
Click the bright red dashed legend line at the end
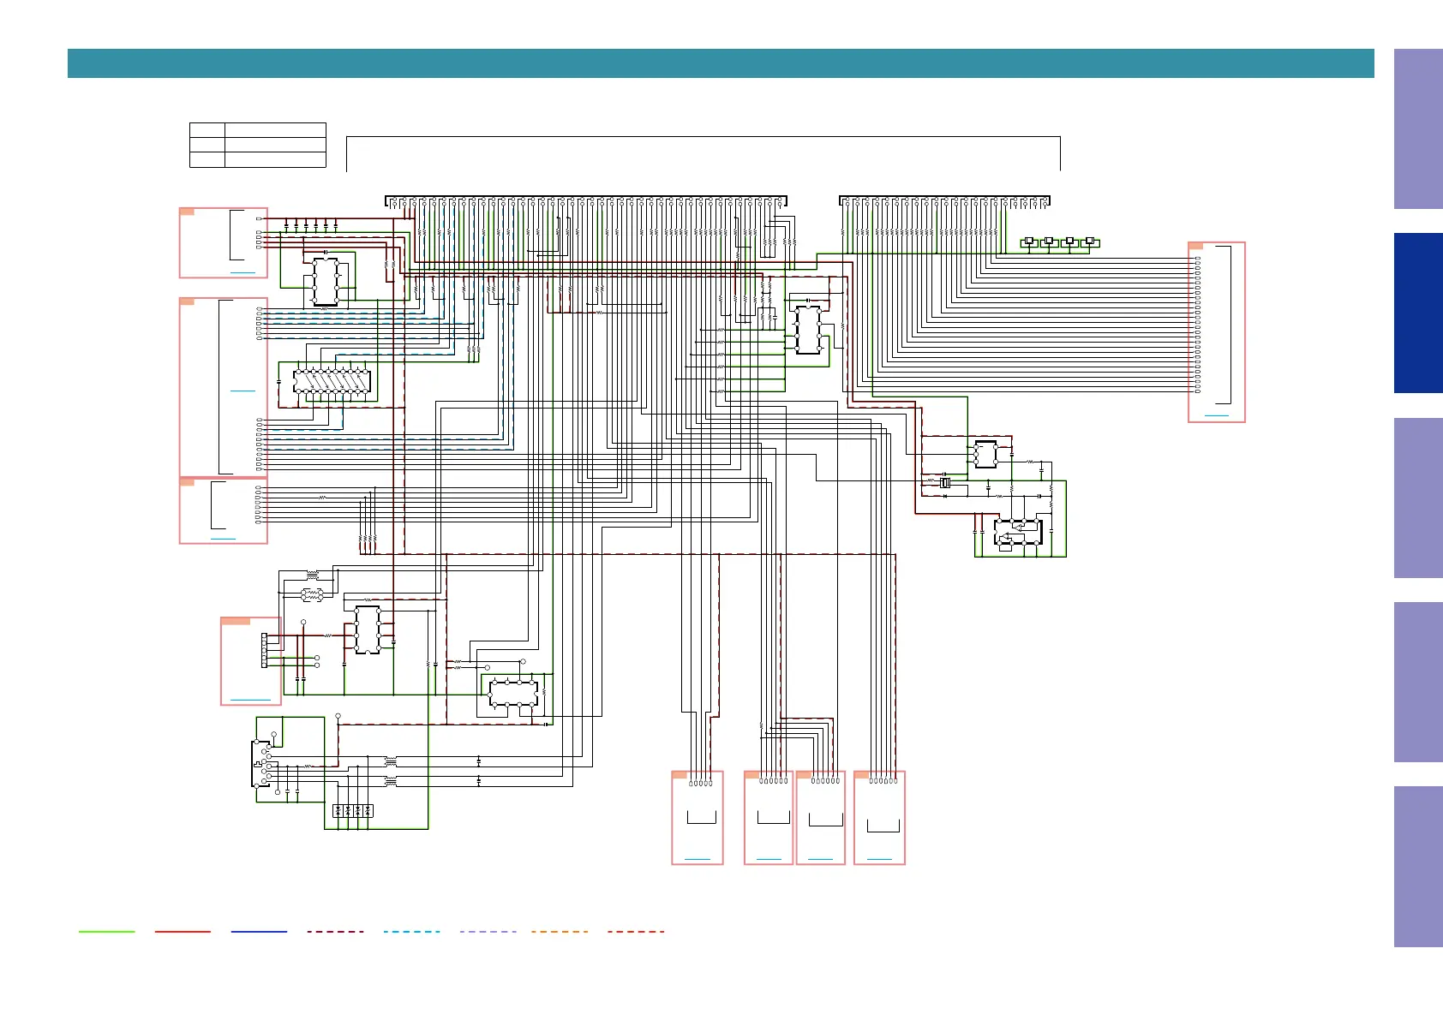point(636,932)
